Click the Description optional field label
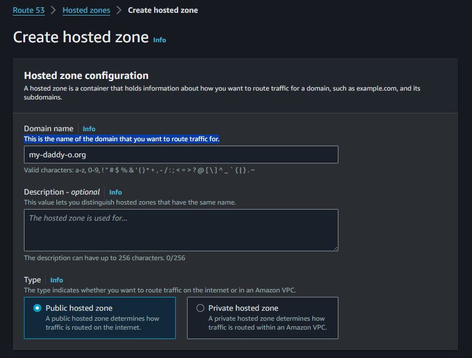This screenshot has width=472, height=358. 62,192
